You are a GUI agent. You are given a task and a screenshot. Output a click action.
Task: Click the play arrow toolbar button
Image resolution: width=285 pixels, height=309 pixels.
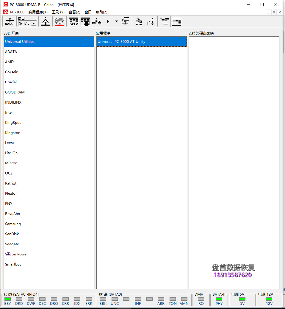pyautogui.click(x=108, y=21)
